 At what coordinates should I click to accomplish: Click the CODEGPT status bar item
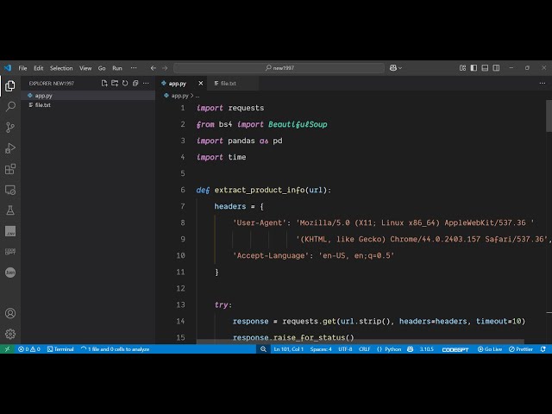[x=455, y=349]
